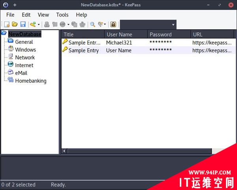Click the Find magnifier icon
237x190 pixels.
tap(92, 24)
